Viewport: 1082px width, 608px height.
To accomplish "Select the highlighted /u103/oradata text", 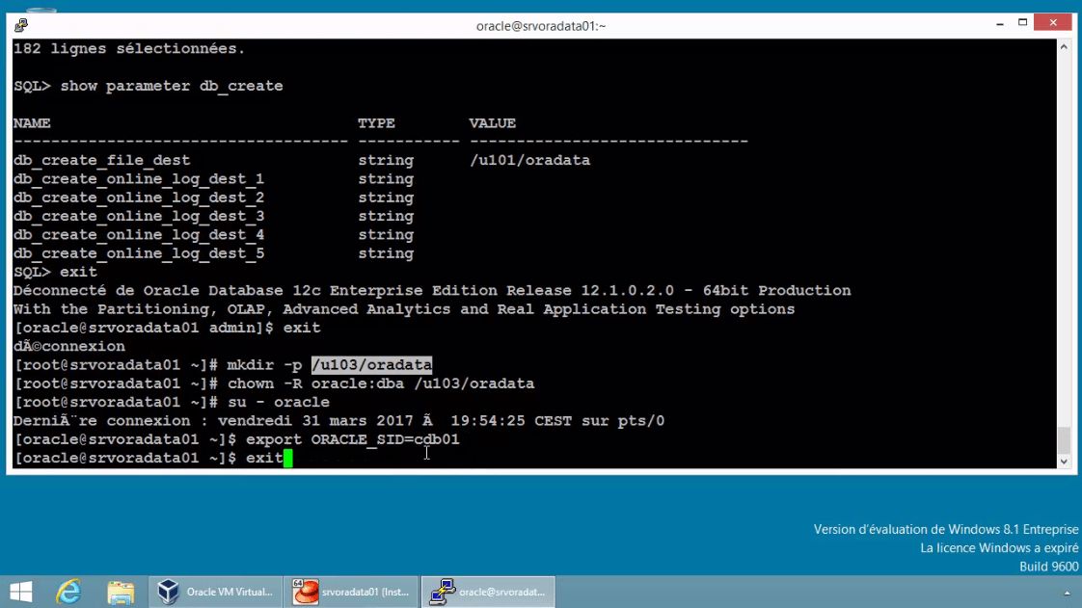I will [x=371, y=364].
